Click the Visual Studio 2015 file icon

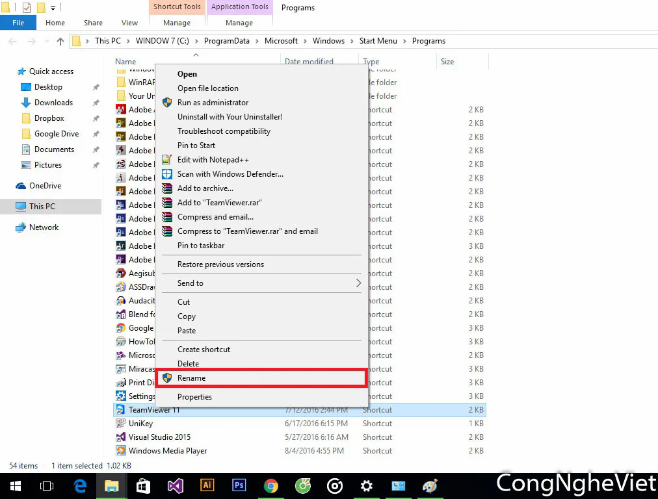point(120,437)
